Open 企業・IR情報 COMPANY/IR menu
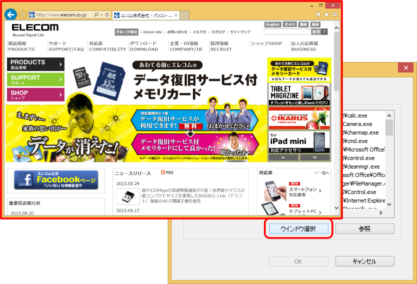Viewport: 417px width, 284px height. (186, 46)
